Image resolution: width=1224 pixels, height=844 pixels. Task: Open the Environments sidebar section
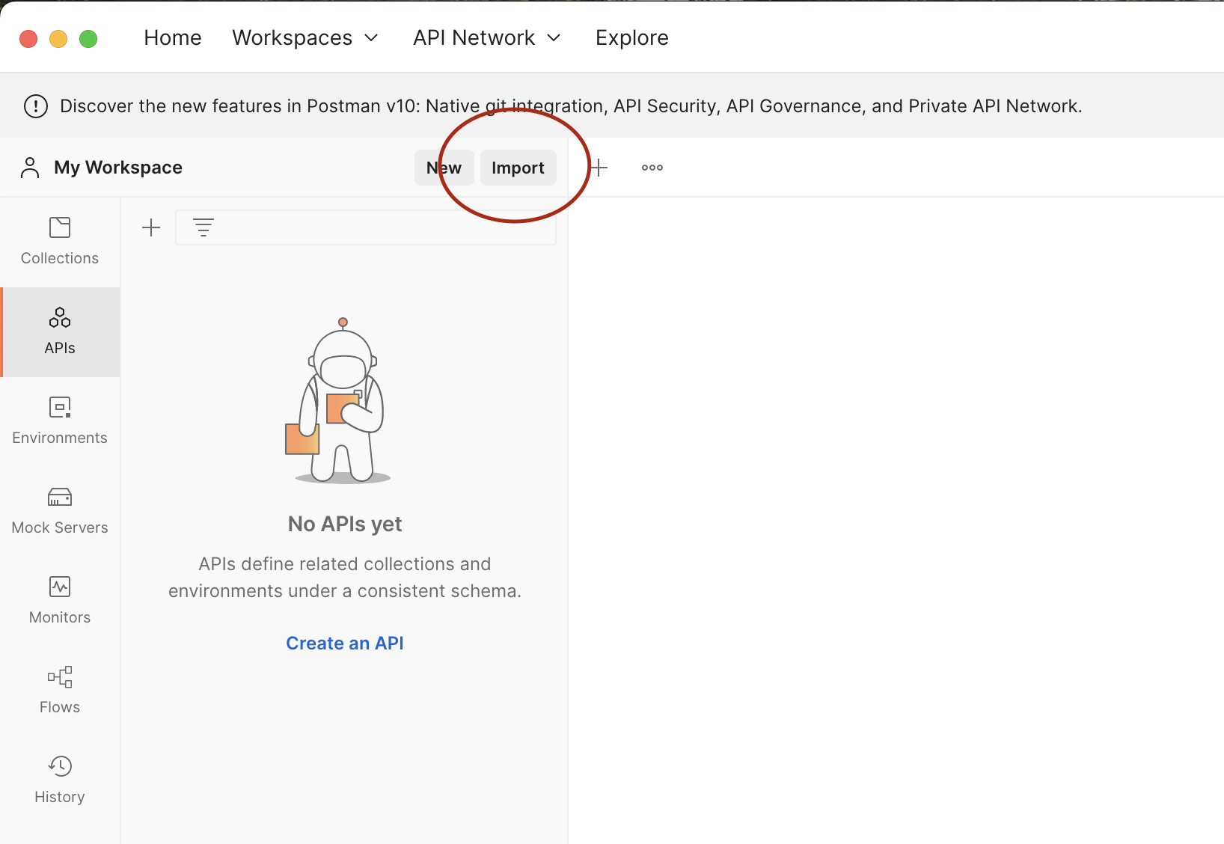(x=60, y=421)
